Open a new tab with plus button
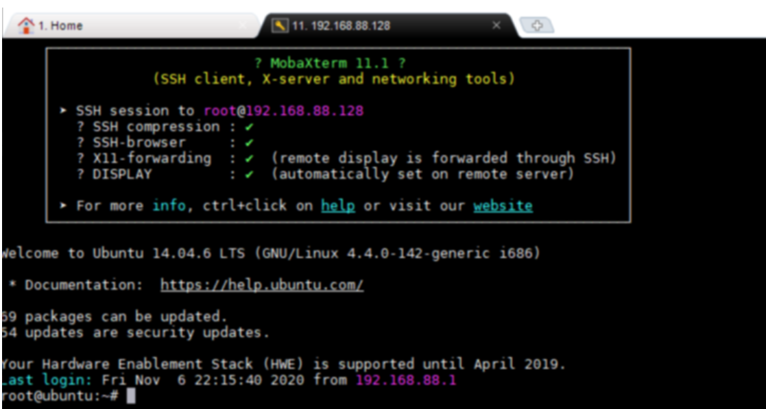Viewport: 766px width, 409px height. click(x=537, y=25)
